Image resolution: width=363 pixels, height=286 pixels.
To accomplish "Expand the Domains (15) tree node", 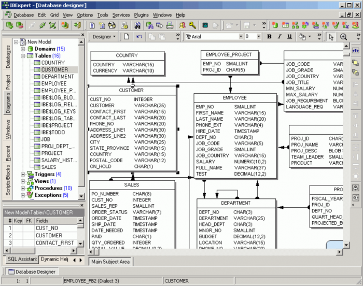I will 23,49.
